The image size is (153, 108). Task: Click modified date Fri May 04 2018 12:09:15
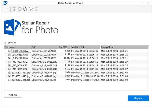coord(84,65)
